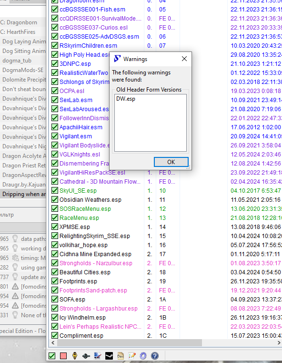This screenshot has width=282, height=363.
Task: Launch Steam from the bottom toolbar
Action: click(x=109, y=355)
